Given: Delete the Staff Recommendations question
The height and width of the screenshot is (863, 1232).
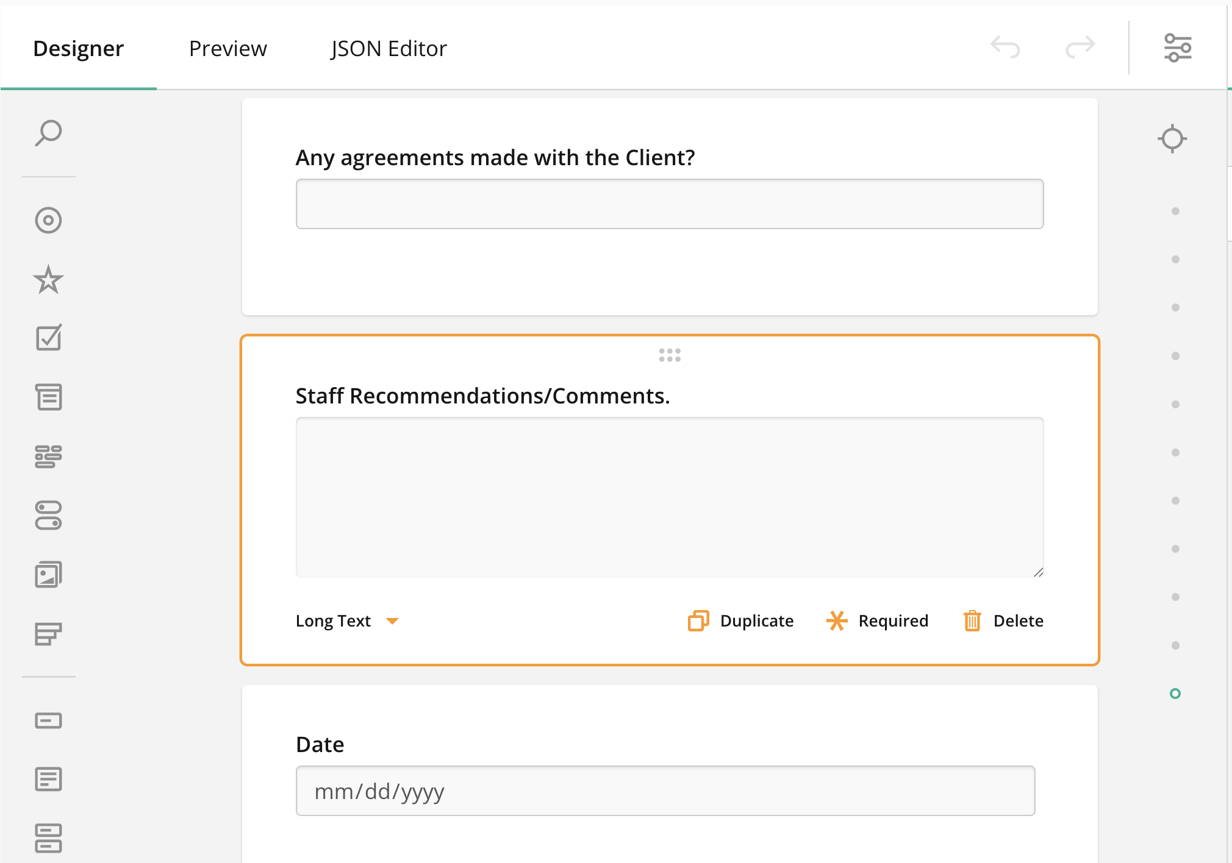Looking at the screenshot, I should [1003, 620].
